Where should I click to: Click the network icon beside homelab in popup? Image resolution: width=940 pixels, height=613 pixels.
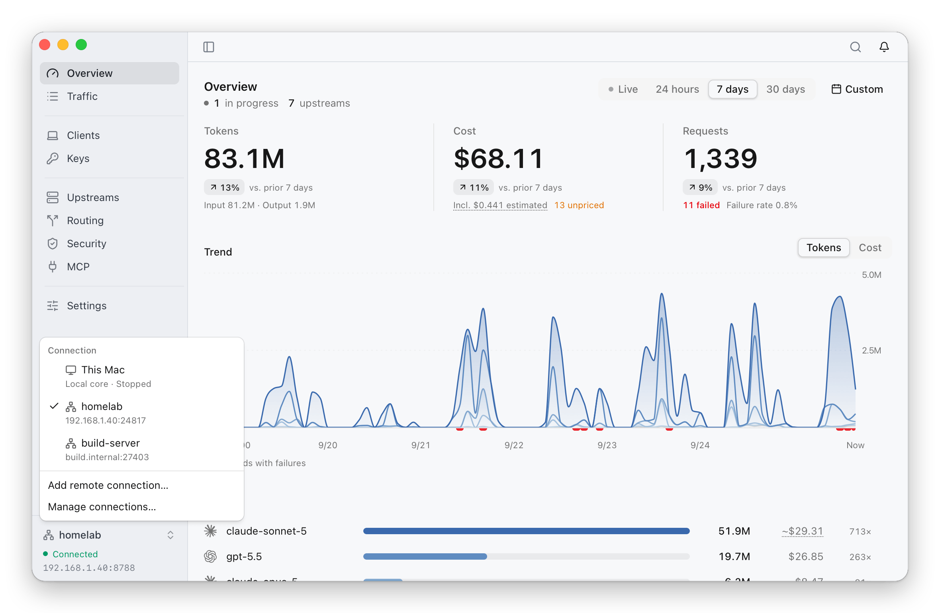coord(71,407)
